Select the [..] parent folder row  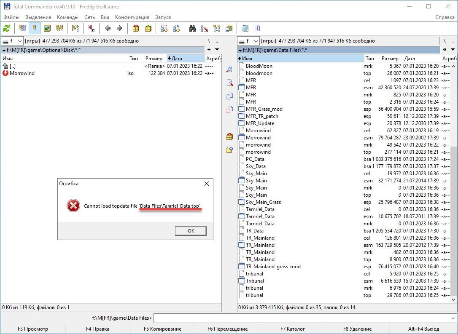[111, 66]
